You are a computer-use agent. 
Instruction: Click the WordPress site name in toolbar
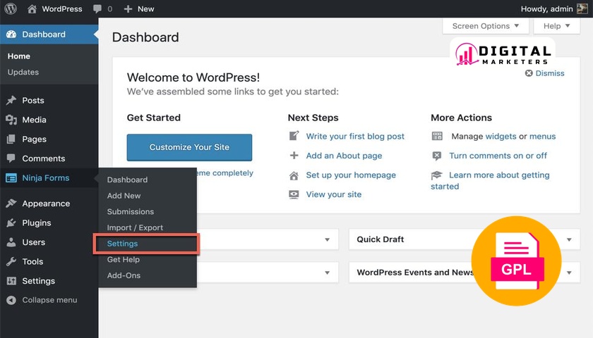pos(62,8)
